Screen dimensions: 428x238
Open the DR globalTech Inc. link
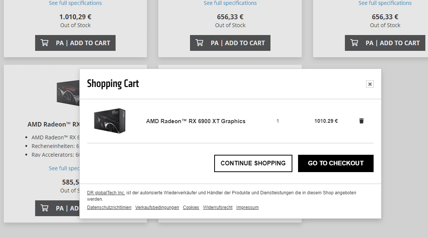click(x=106, y=193)
